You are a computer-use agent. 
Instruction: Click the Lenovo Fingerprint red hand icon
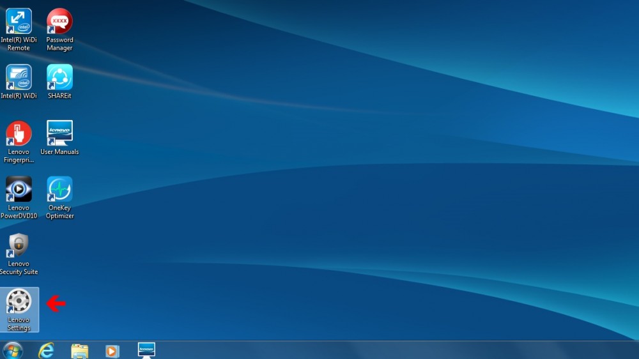19,134
